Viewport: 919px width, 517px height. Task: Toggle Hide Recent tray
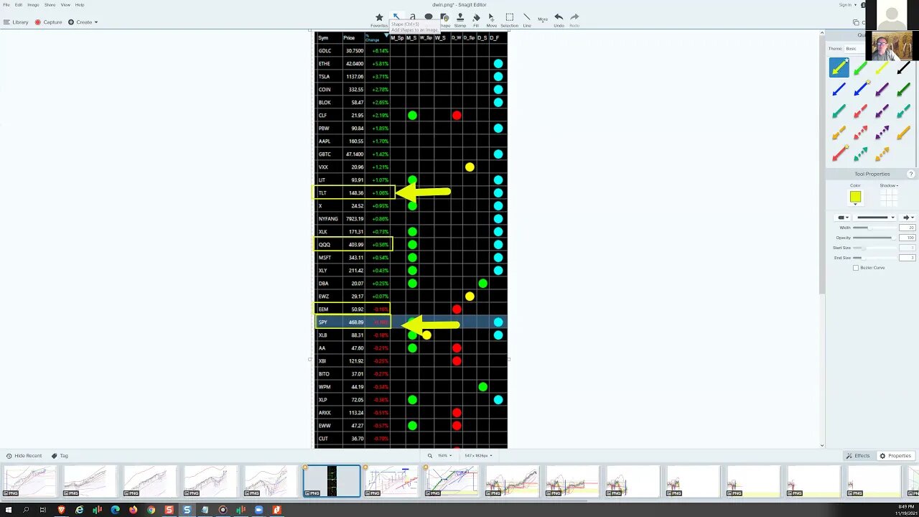click(x=24, y=455)
